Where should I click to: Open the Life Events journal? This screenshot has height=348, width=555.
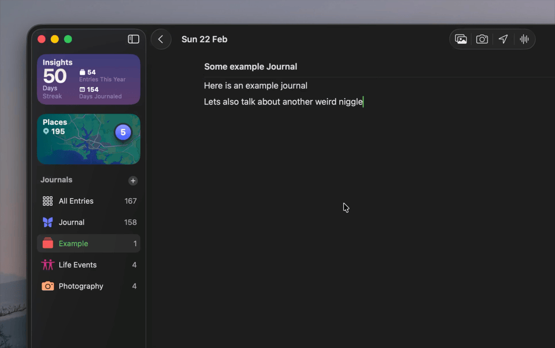click(77, 265)
